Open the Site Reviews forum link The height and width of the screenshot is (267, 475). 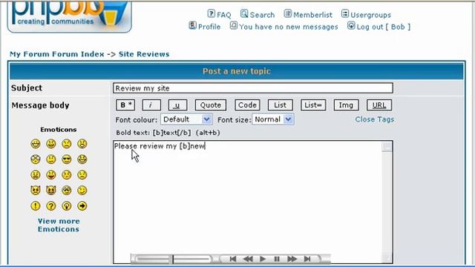point(144,54)
